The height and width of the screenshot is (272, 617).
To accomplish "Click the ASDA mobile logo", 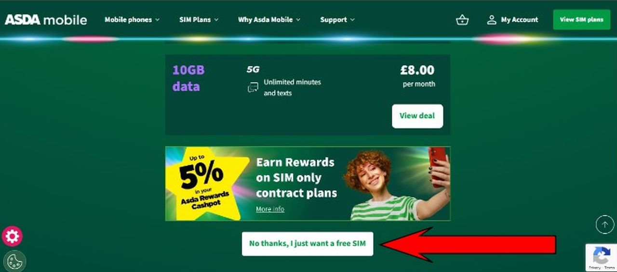I will coord(46,20).
